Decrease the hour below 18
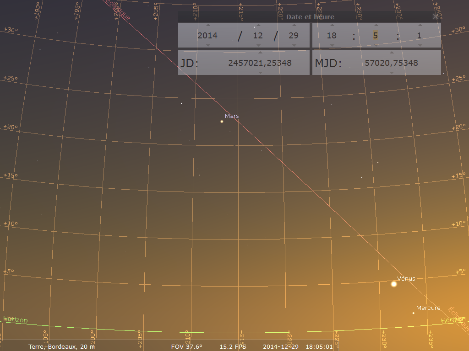Screen dimensions: 469x351 (332, 45)
